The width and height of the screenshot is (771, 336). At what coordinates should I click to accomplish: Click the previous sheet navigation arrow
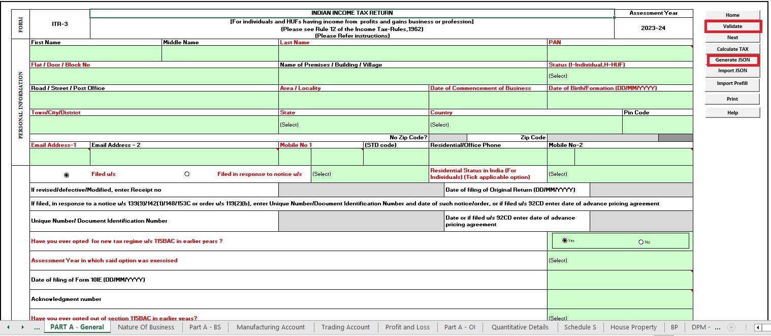(8, 327)
